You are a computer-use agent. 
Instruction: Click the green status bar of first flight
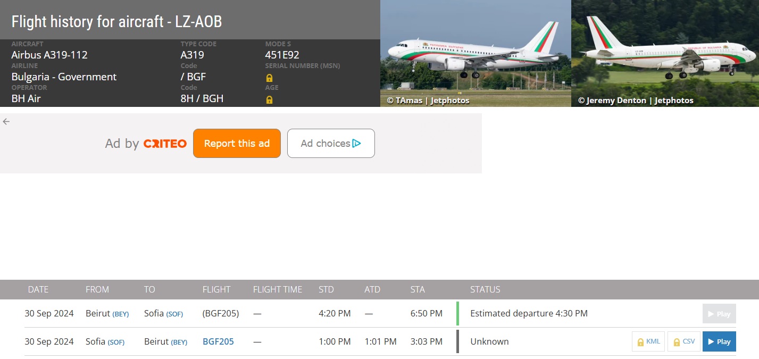tap(457, 313)
